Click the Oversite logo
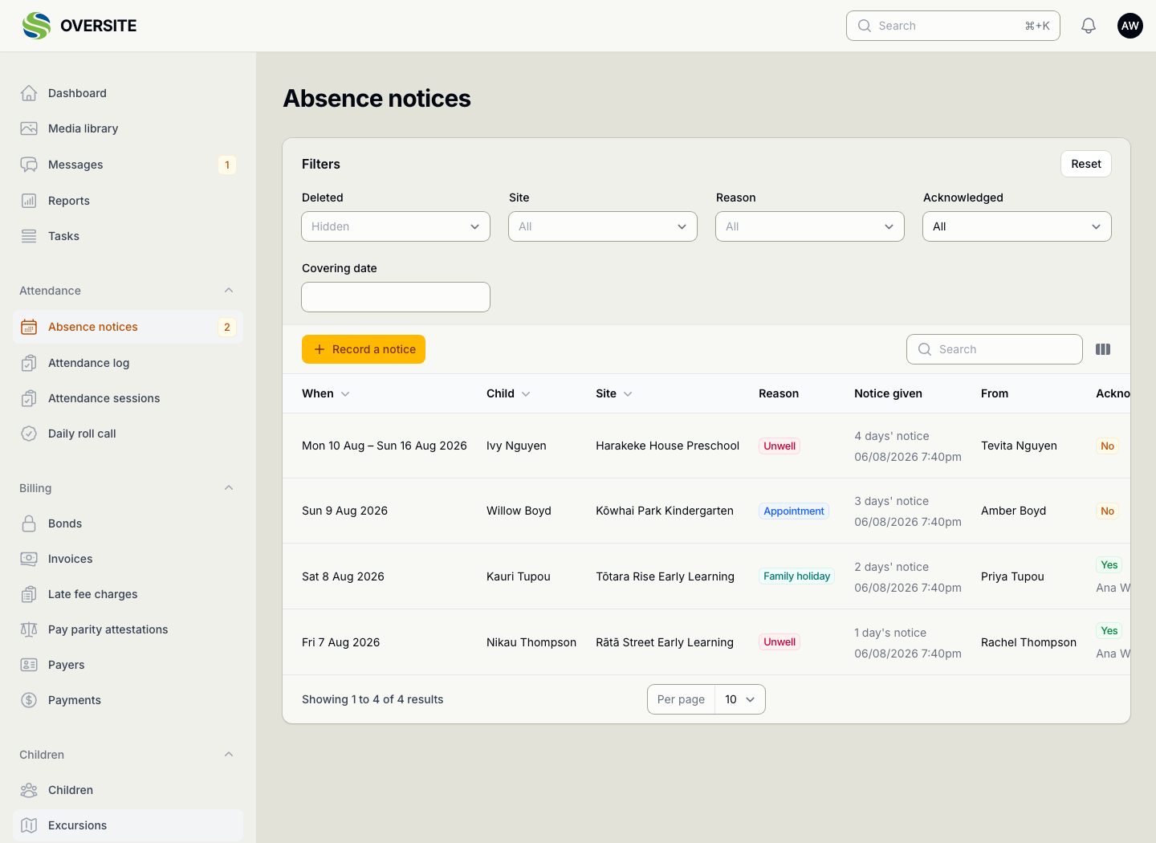 coord(79,26)
